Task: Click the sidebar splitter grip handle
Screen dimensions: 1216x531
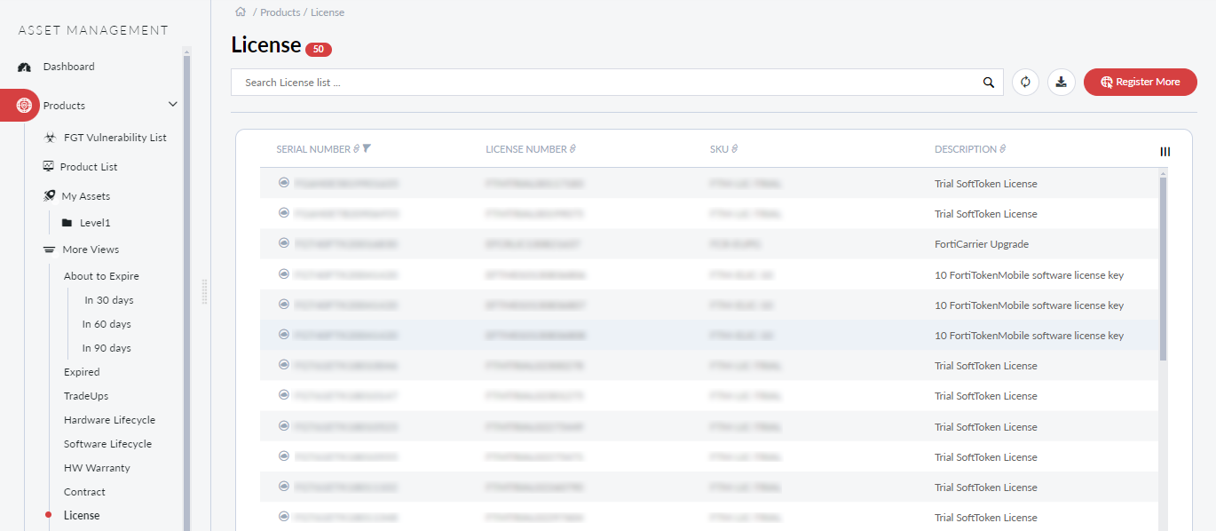Action: click(205, 292)
